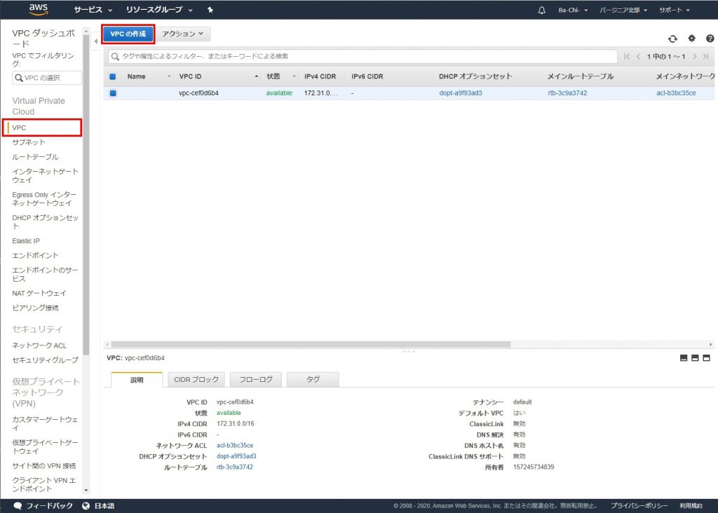Open the notifications bell
Image resolution: width=718 pixels, height=513 pixels.
(542, 10)
